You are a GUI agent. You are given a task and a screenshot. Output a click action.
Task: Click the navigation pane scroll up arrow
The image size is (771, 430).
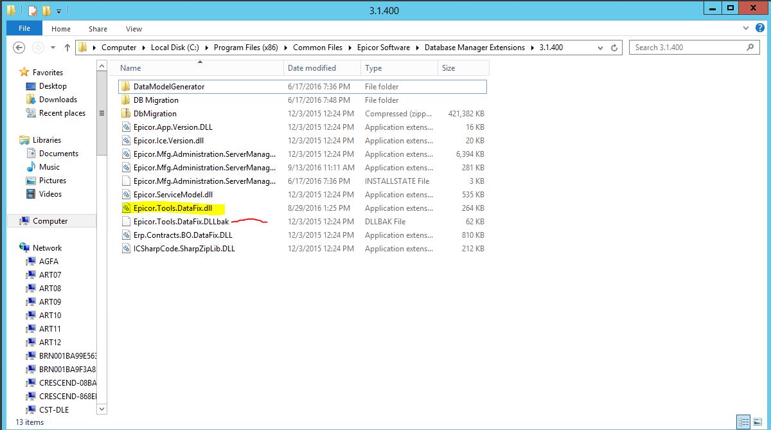click(102, 66)
